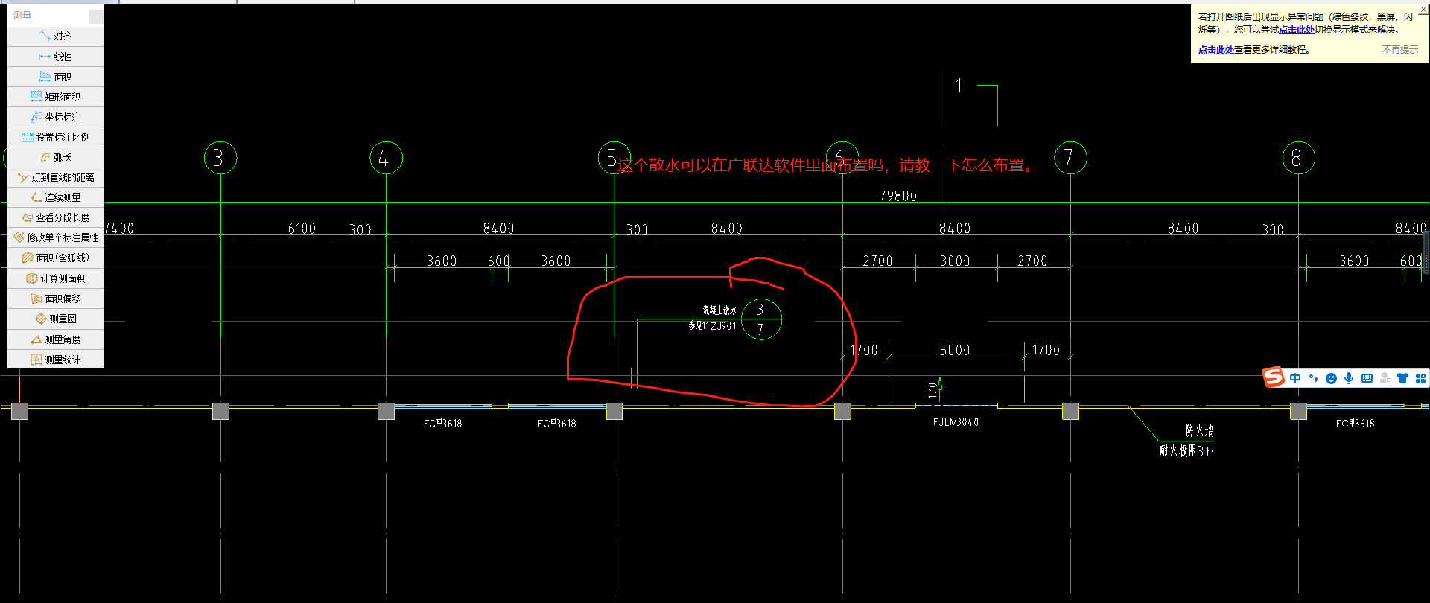Screen dimensions: 1430x603
Task: Open the Sogou toolbox grid icon
Action: 1420,378
